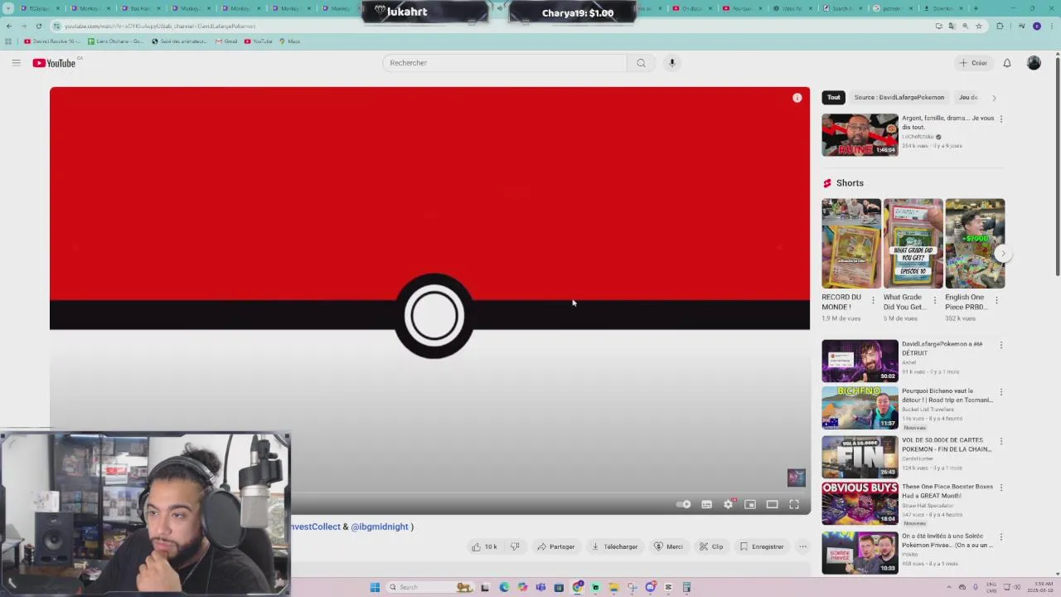Click the Créer create button

pos(974,63)
